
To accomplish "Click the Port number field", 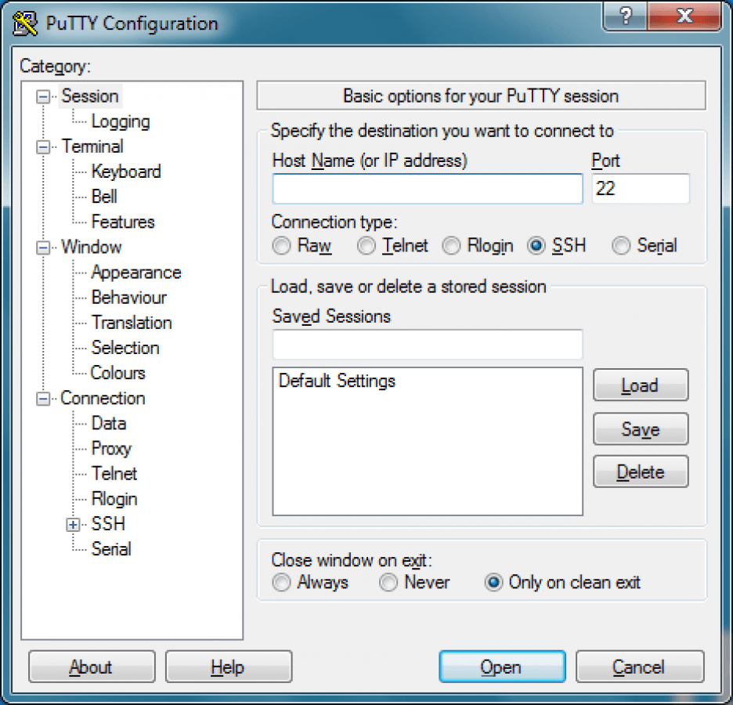I will point(640,189).
